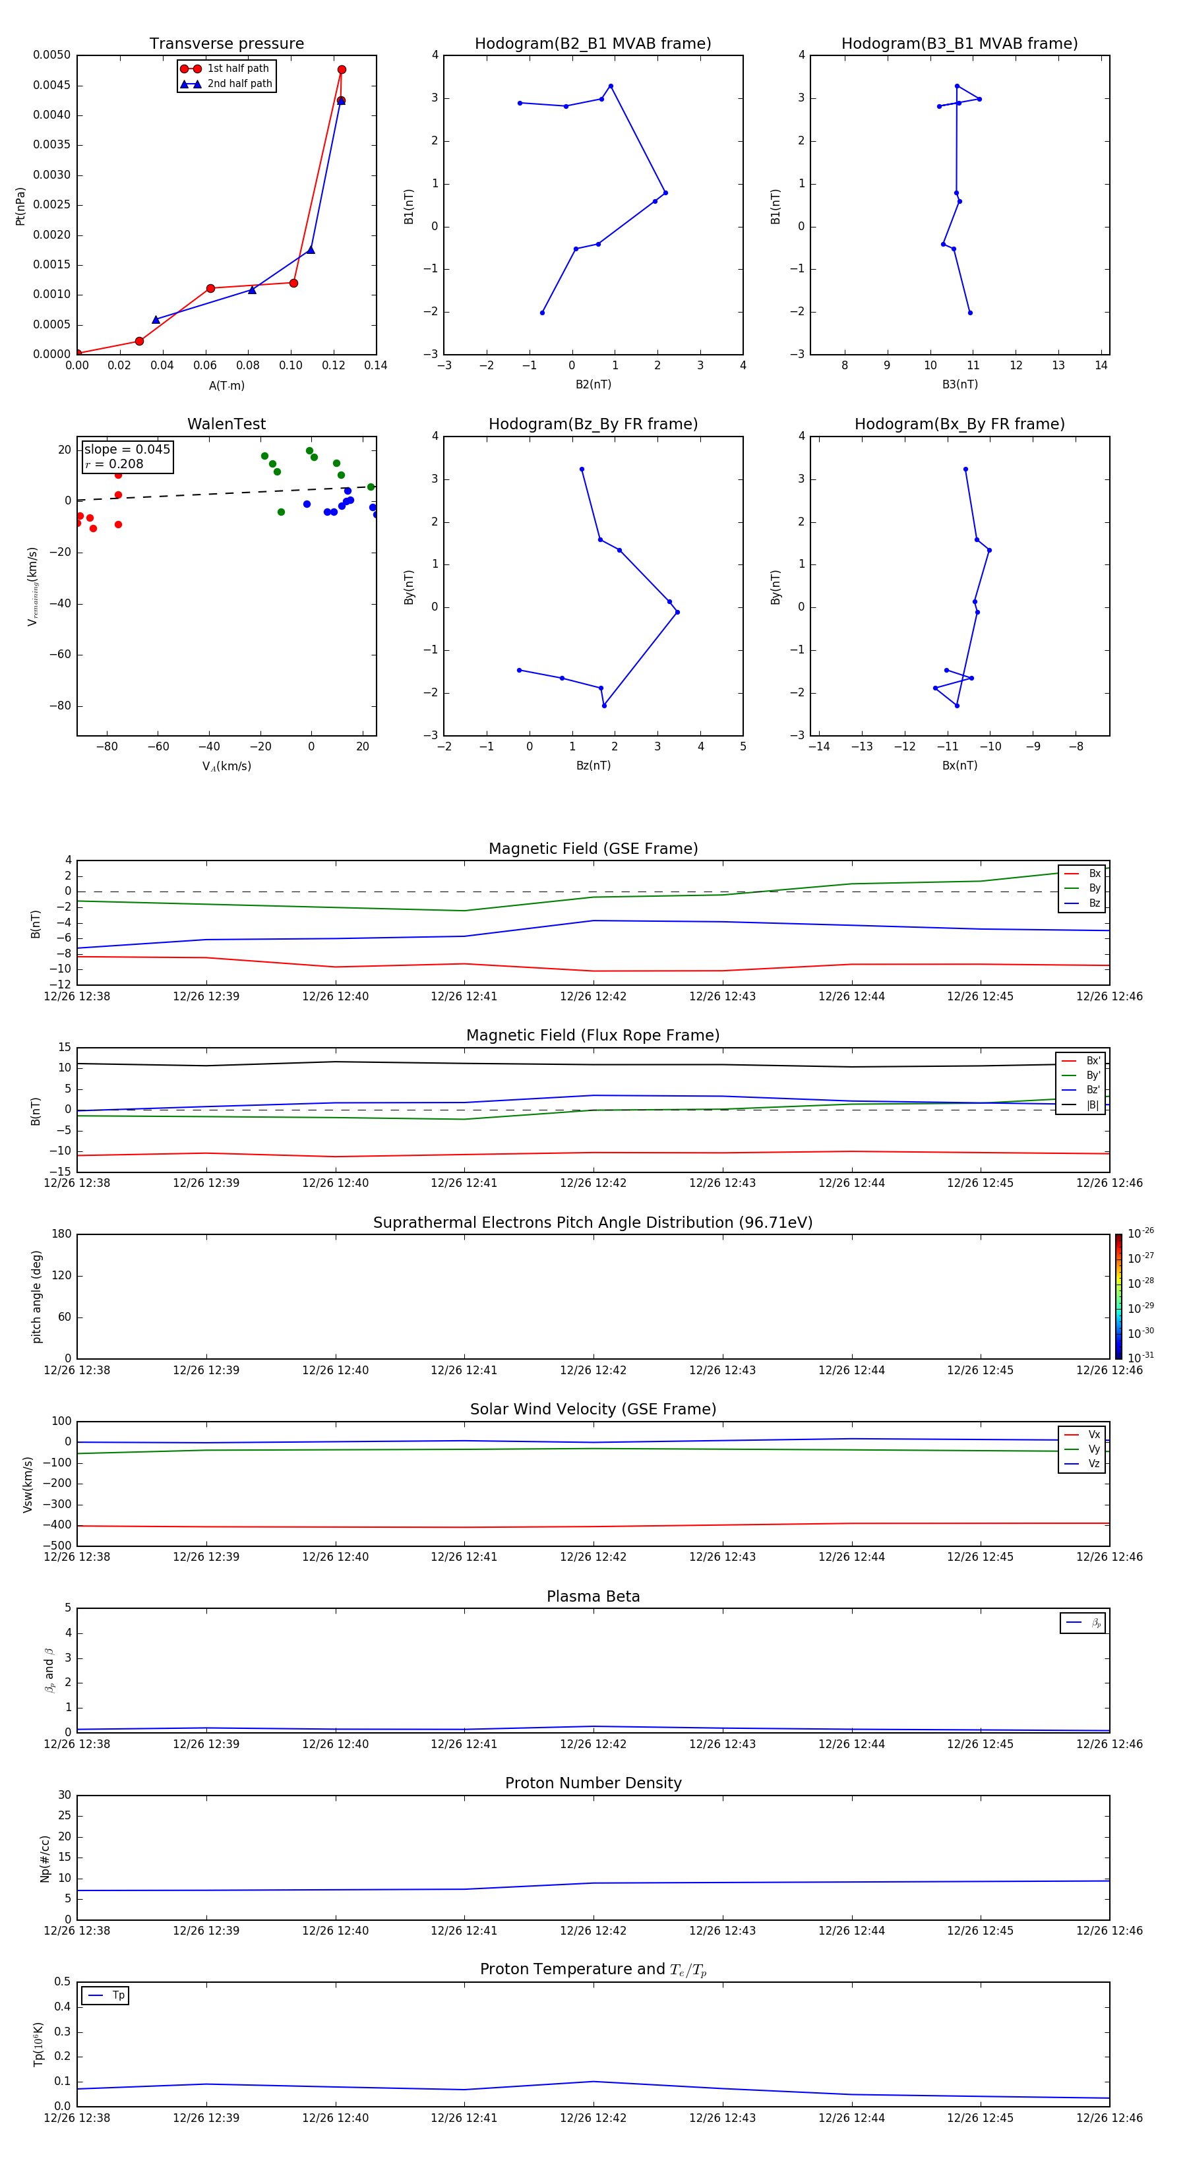
Task: Click the Magnetic Field (Flux Rope Frame) title
Action: [593, 1036]
